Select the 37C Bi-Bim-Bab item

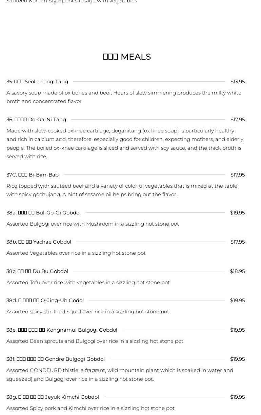click(x=33, y=175)
